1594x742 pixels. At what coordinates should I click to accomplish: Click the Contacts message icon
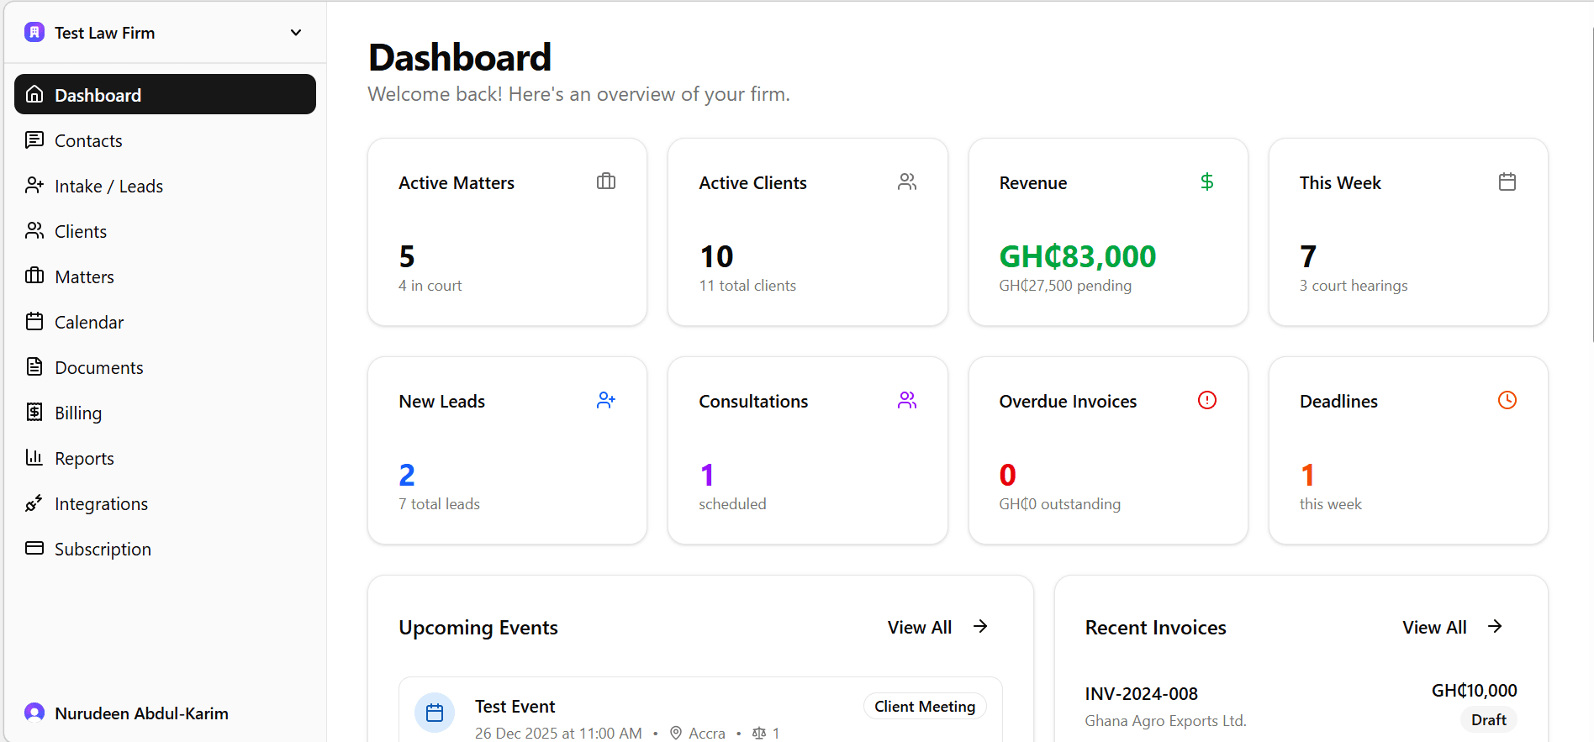pyautogui.click(x=34, y=139)
